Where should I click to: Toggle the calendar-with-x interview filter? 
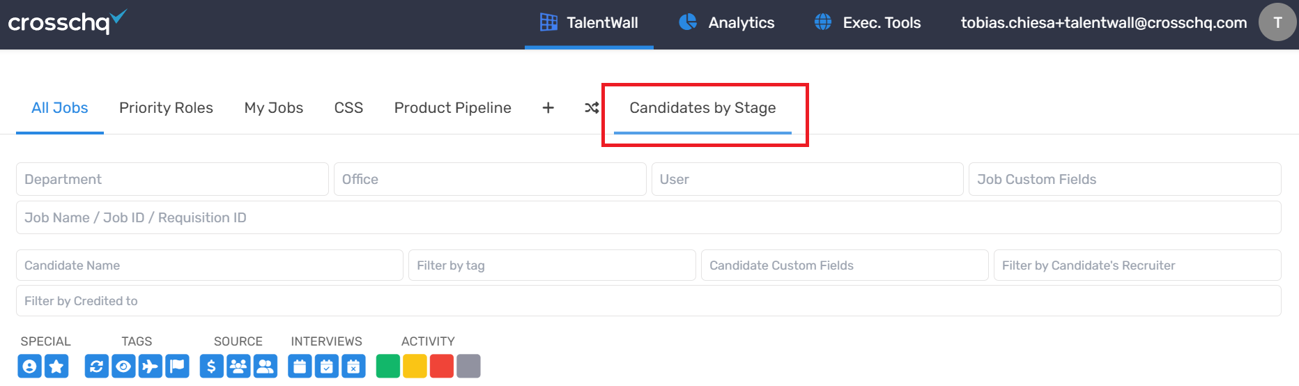pos(353,366)
